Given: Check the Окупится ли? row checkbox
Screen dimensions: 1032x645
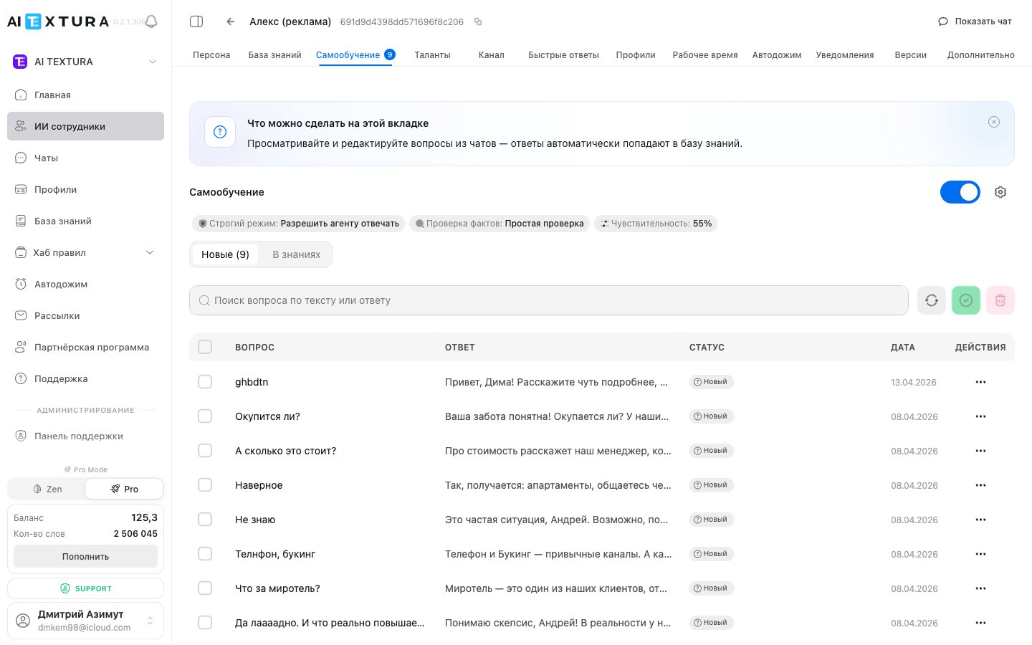Looking at the screenshot, I should 205,416.
